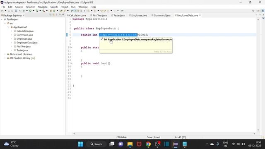This screenshot has height=149, width=265.
Task: Select Employee.java in Package Explorer
Action: [x=24, y=39]
